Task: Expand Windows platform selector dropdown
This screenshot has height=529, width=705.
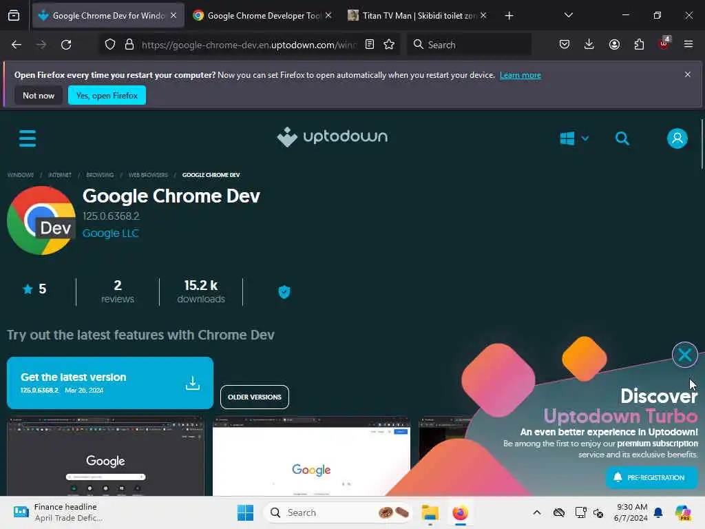Action: pyautogui.click(x=574, y=138)
